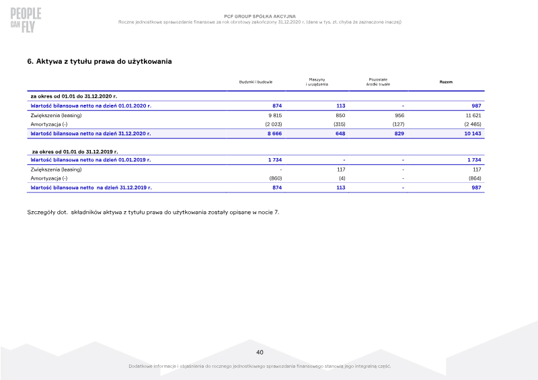Viewport: 538px width, 380px height.
Task: Click the Wartość bilansowa netto na dzień 31.12.2019 r. row
Action: tap(256, 188)
